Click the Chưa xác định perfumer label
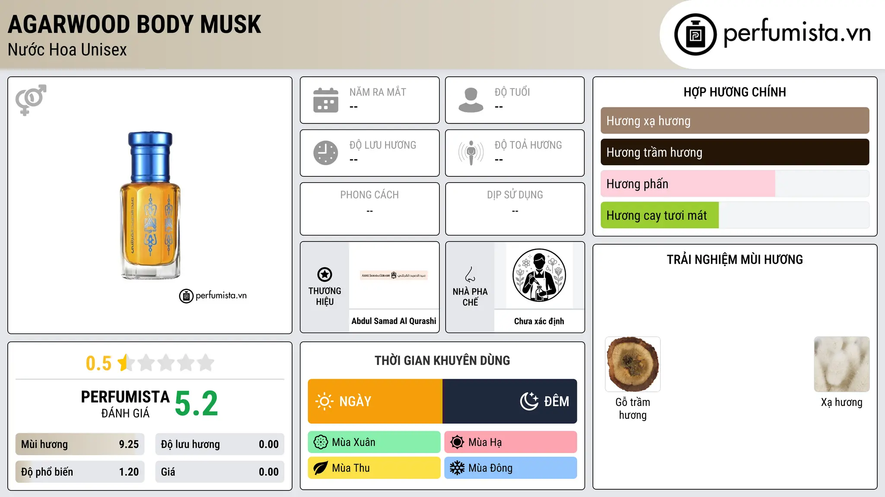This screenshot has width=885, height=497. click(539, 321)
